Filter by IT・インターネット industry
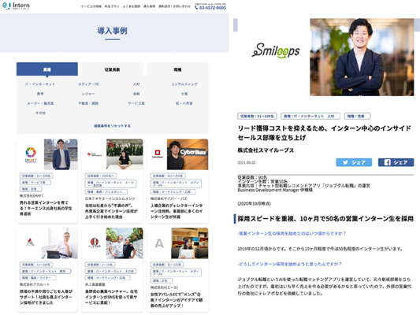The height and width of the screenshot is (315, 420). [x=40, y=84]
